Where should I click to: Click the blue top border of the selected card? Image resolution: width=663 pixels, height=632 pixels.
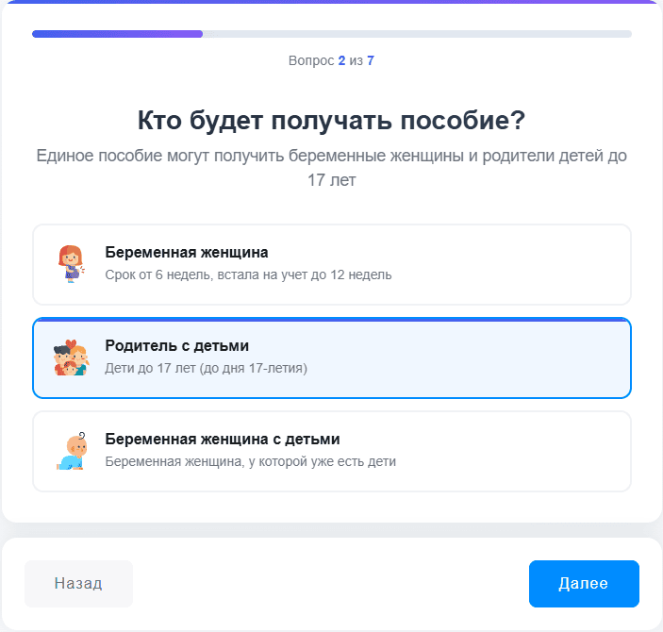[x=331, y=320]
